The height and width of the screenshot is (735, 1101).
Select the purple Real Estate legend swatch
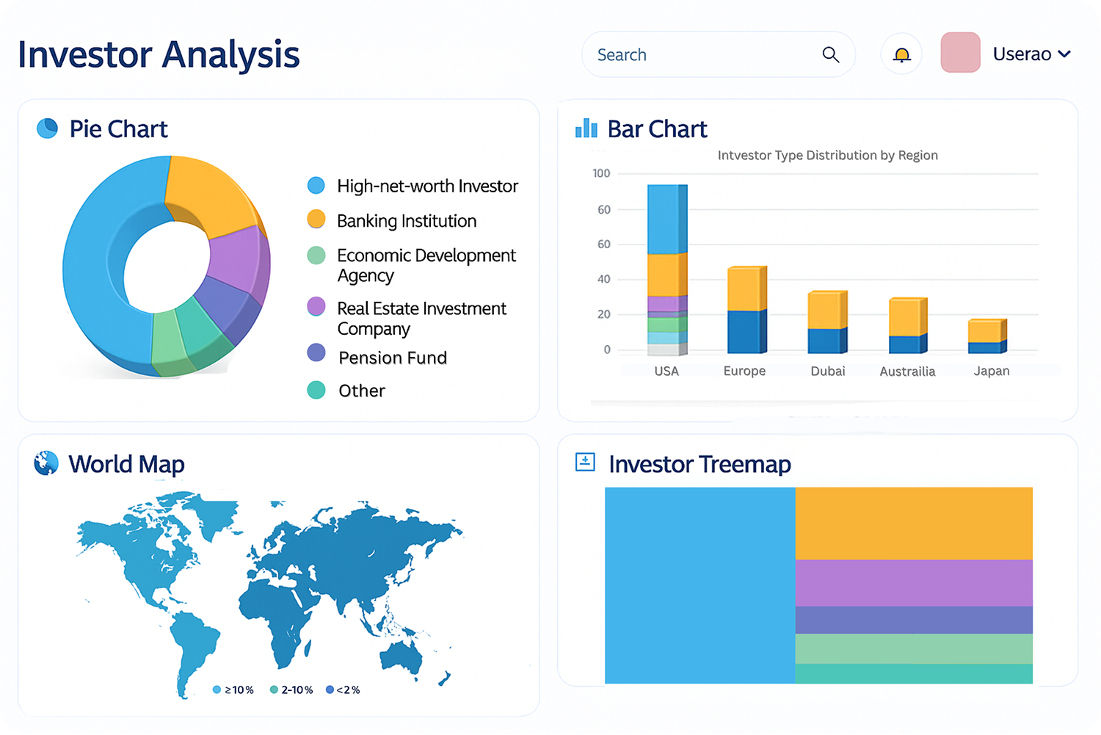coord(316,306)
